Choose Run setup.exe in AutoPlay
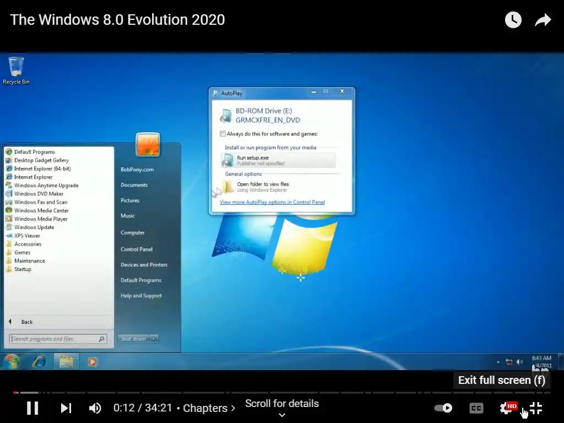Screen dimensions: 564x423 pos(278,160)
